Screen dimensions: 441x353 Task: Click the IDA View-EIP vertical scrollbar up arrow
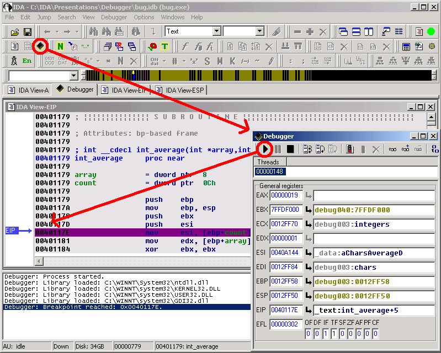[432, 116]
